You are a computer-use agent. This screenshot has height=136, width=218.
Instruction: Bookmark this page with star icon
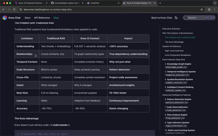coord(202,9)
